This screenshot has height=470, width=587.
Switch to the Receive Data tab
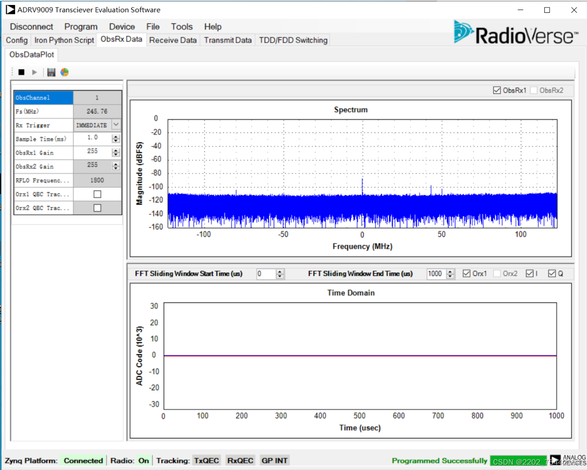coord(173,40)
